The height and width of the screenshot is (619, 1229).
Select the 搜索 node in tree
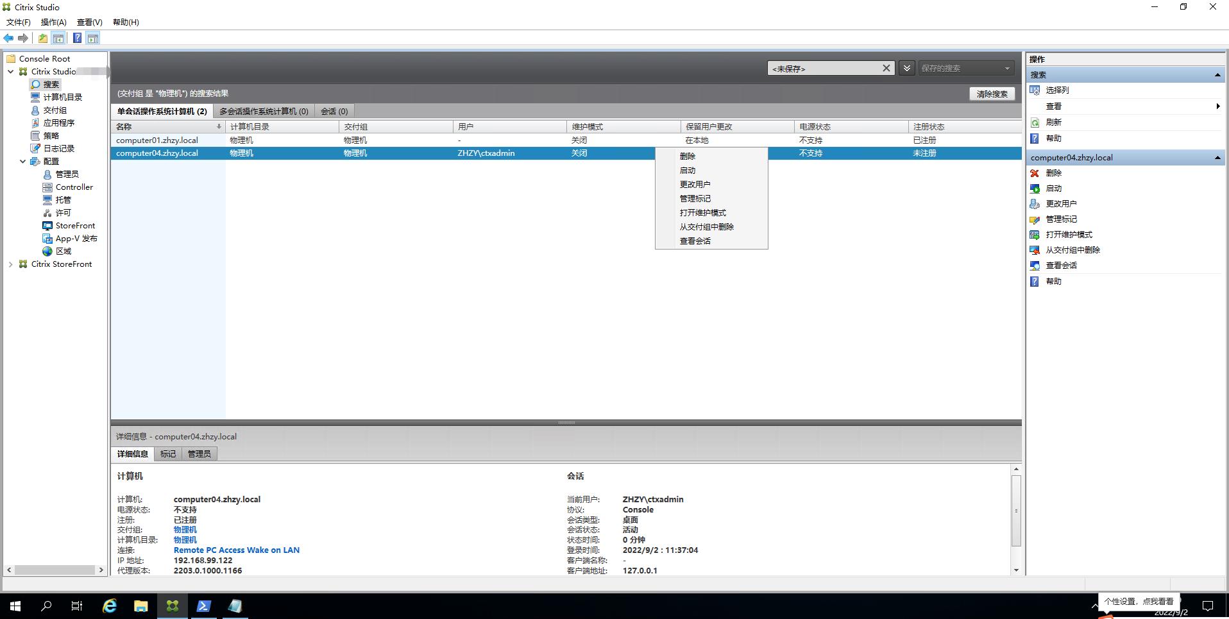coord(51,84)
